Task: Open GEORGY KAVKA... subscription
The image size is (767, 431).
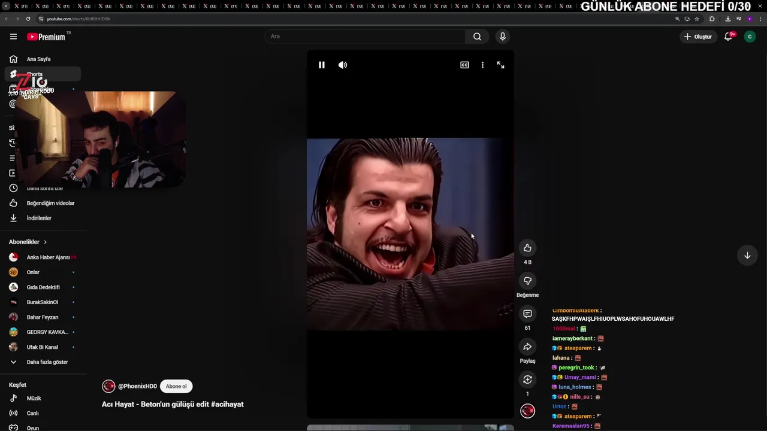Action: 43,332
